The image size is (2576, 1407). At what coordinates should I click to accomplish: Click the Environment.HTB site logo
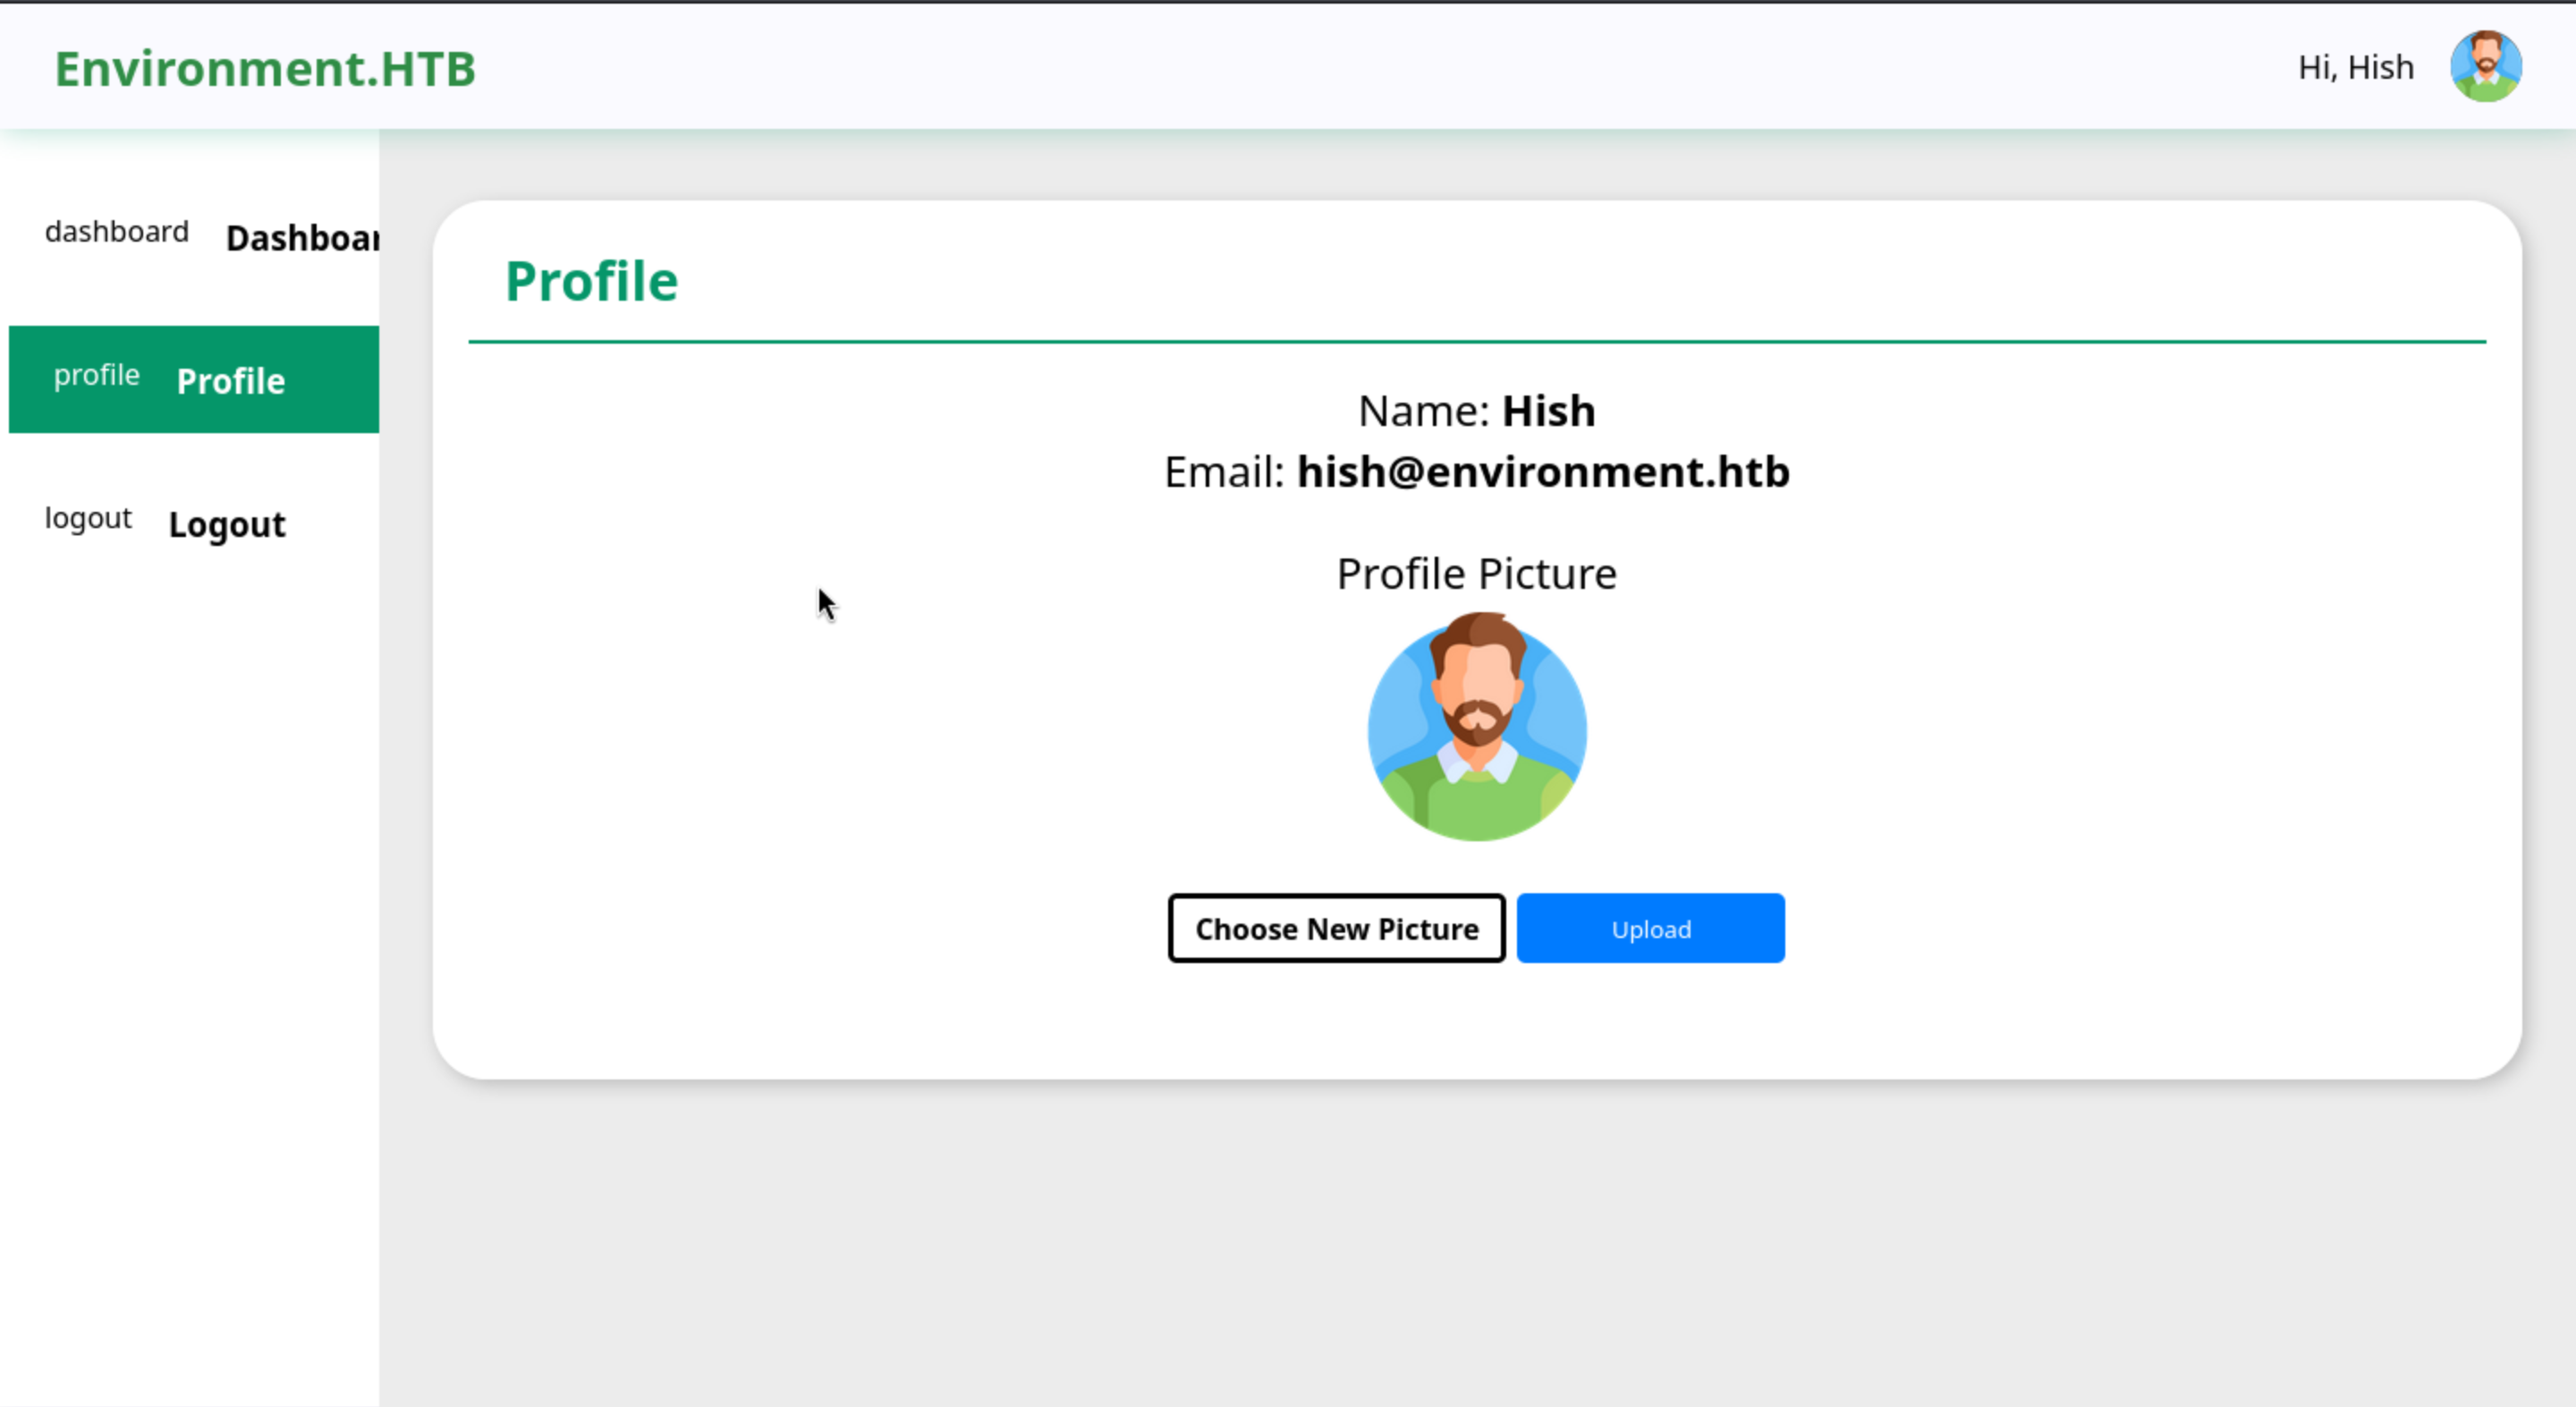[265, 68]
